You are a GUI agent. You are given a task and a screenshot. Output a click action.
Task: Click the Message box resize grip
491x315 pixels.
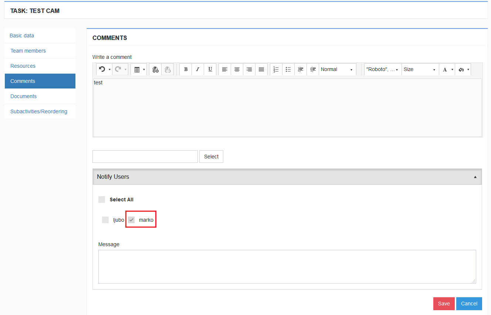(x=473, y=281)
